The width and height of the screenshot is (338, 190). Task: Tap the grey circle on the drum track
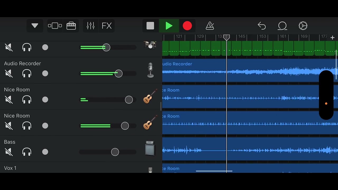(45, 47)
